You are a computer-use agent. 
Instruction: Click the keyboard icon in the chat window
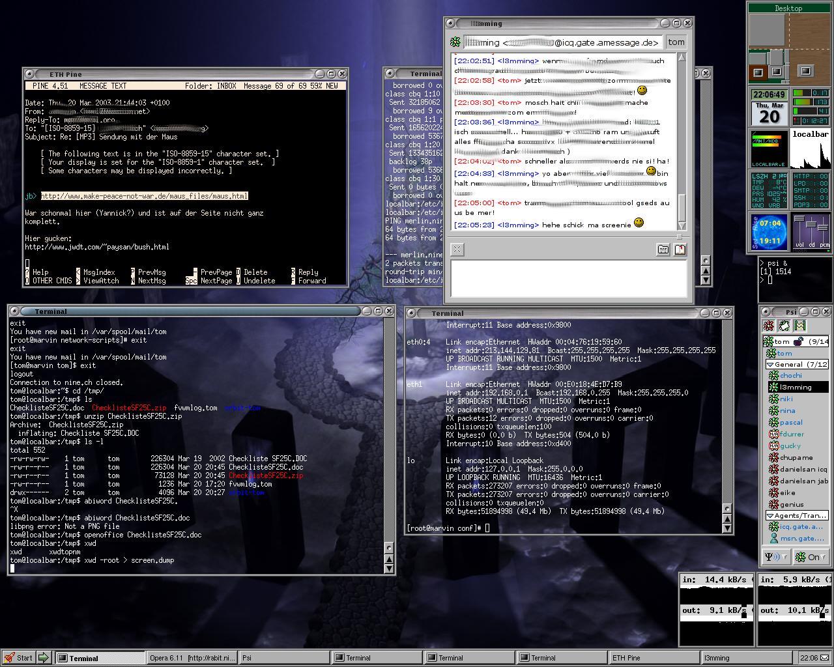pos(663,249)
